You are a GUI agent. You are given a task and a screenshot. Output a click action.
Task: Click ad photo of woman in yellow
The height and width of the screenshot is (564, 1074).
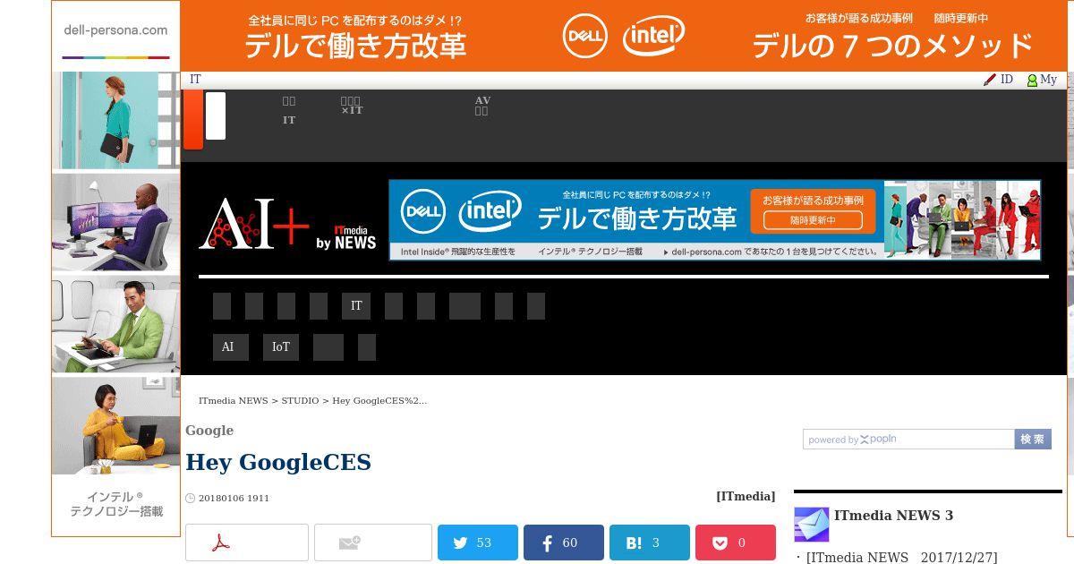click(115, 425)
